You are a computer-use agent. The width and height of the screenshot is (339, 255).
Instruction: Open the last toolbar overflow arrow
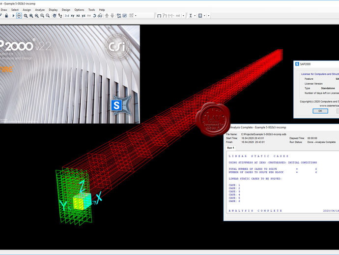(209, 16)
